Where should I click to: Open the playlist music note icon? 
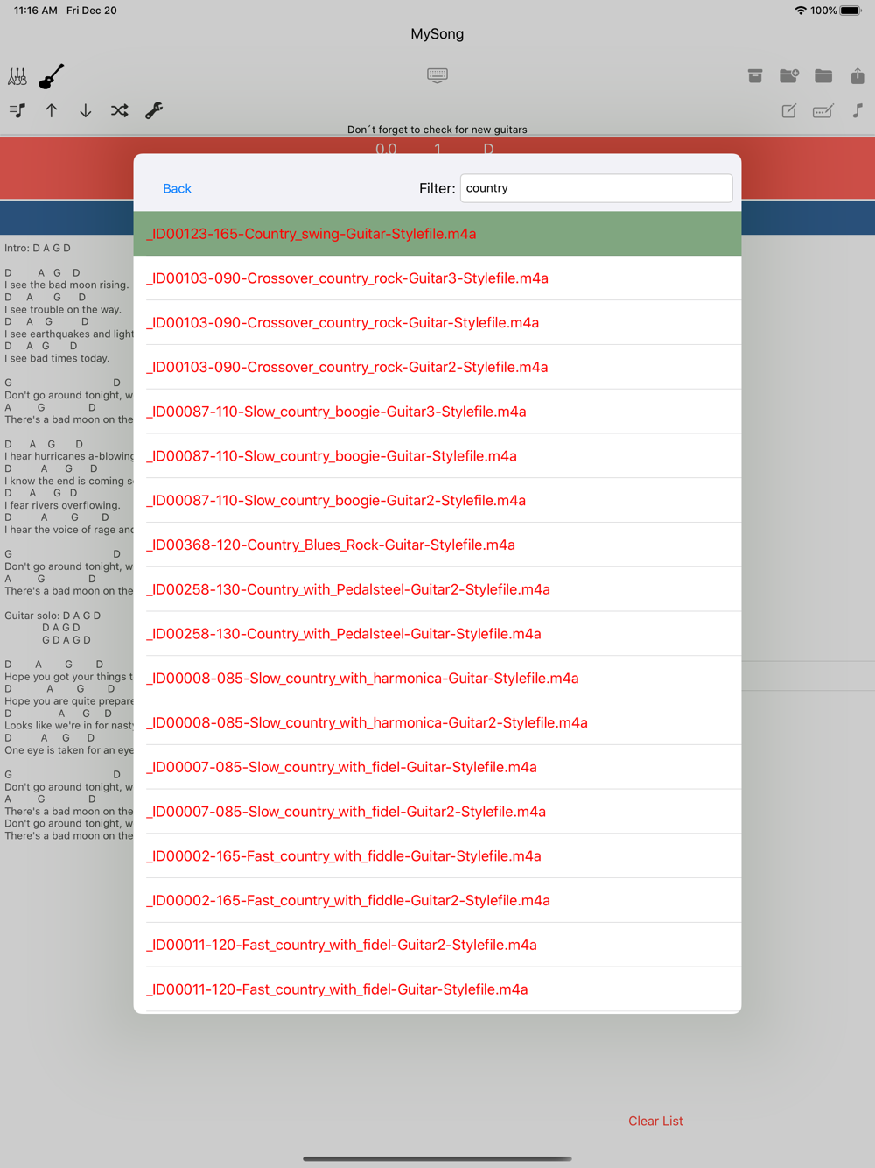(17, 110)
